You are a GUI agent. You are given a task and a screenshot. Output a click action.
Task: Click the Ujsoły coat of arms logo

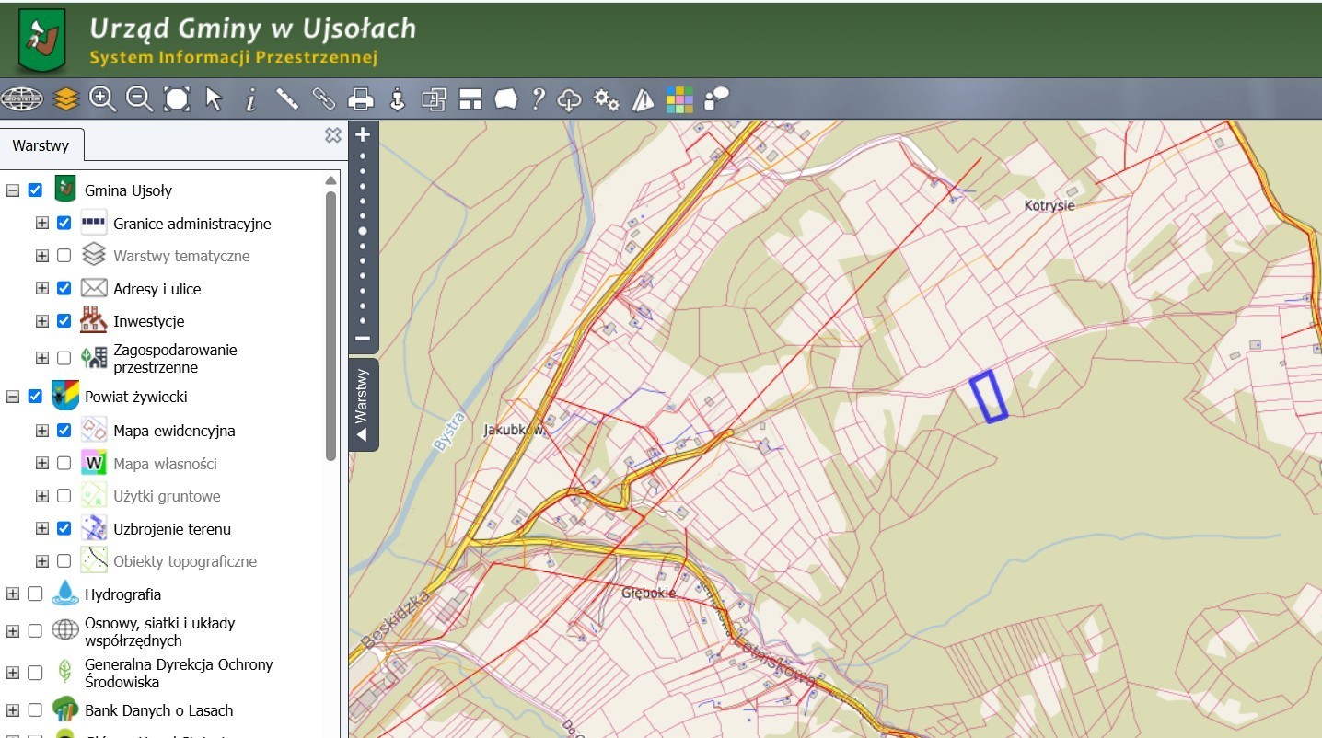42,40
